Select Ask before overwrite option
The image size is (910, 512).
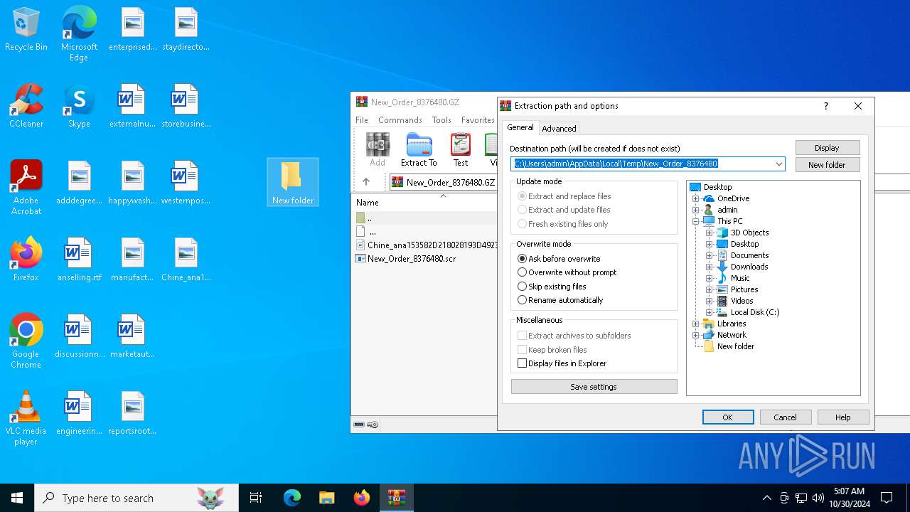click(559, 259)
